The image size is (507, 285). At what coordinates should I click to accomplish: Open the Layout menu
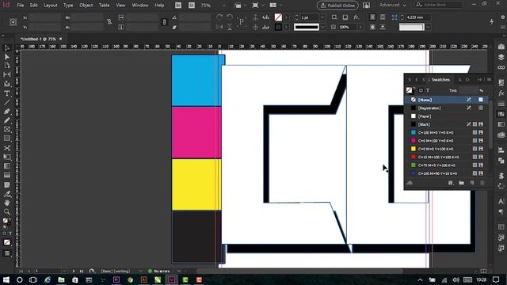tap(51, 6)
